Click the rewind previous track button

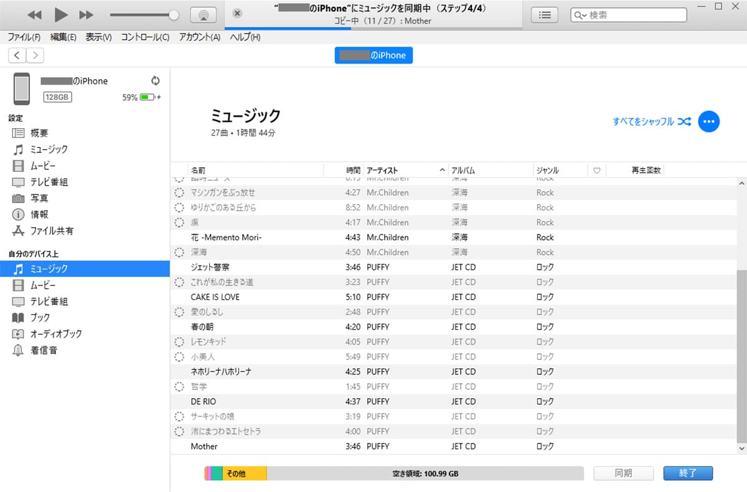35,15
